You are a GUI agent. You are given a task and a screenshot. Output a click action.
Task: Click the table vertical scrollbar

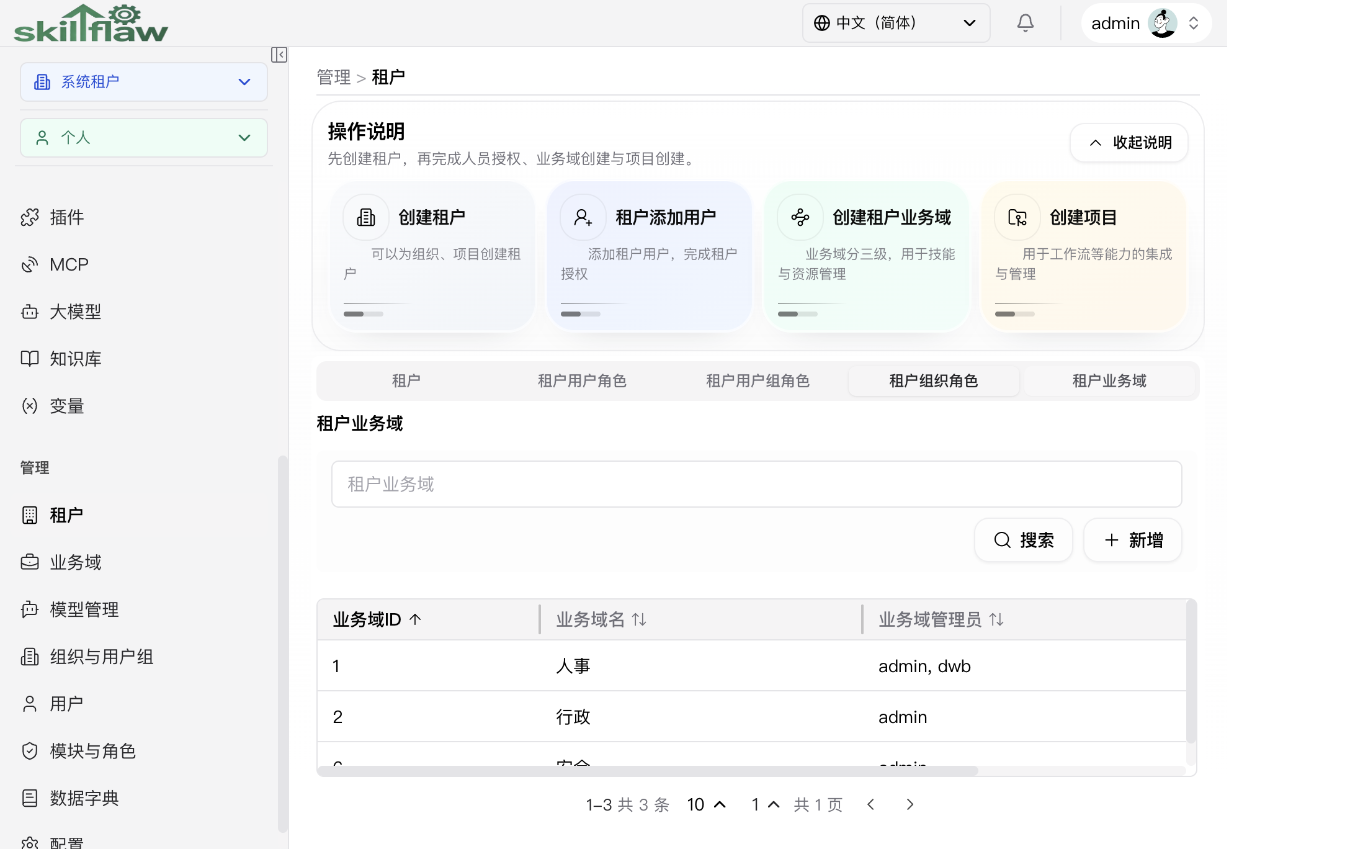1191,672
